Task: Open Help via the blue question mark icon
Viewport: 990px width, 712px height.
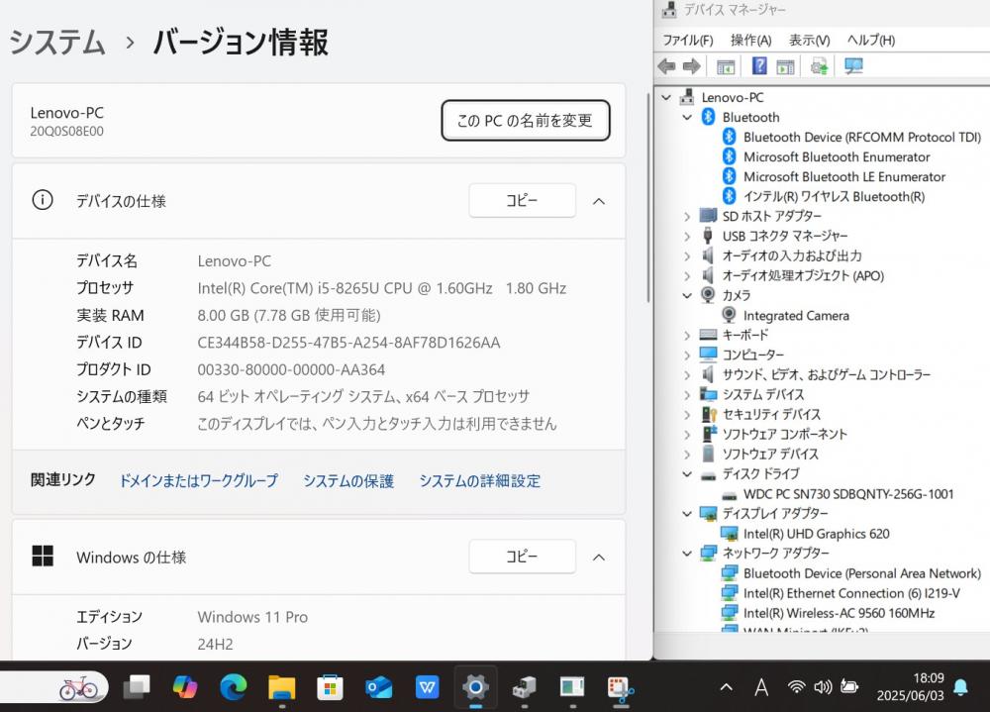Action: [759, 65]
